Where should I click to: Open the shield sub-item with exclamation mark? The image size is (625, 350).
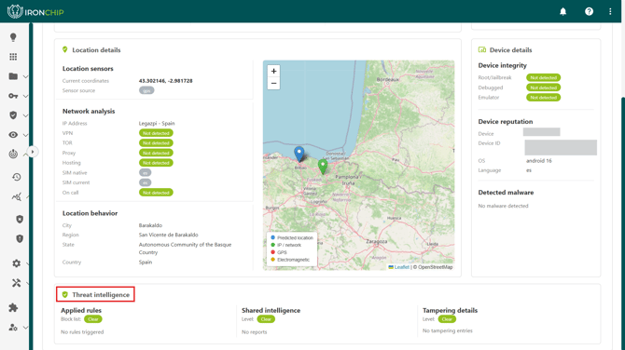pyautogui.click(x=20, y=238)
